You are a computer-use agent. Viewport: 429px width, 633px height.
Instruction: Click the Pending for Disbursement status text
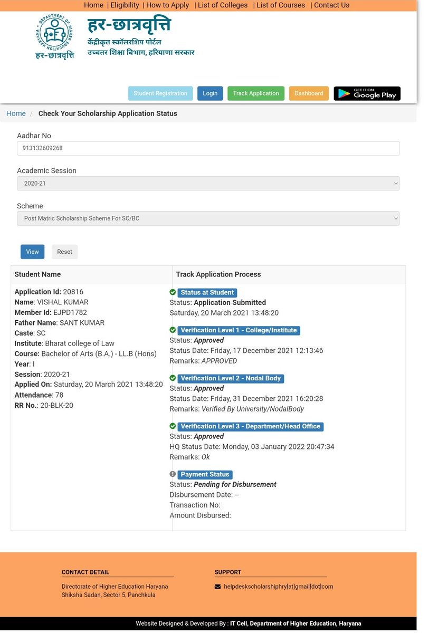click(235, 484)
